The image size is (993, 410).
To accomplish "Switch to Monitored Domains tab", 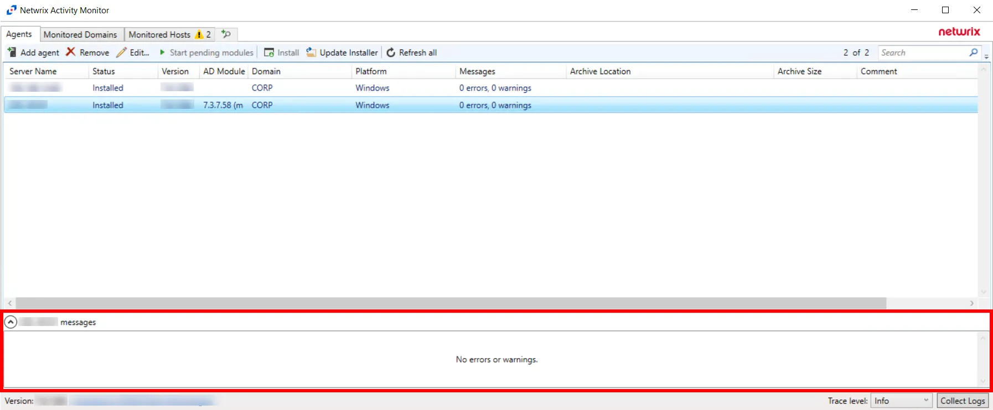I will click(80, 34).
